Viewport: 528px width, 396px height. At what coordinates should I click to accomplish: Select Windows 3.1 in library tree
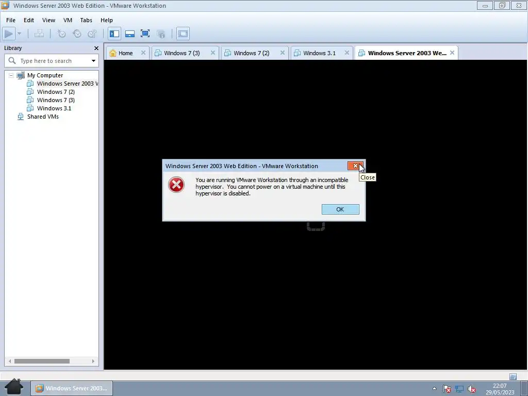coord(54,108)
